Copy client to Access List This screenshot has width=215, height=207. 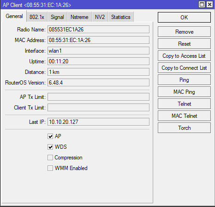[x=184, y=56]
